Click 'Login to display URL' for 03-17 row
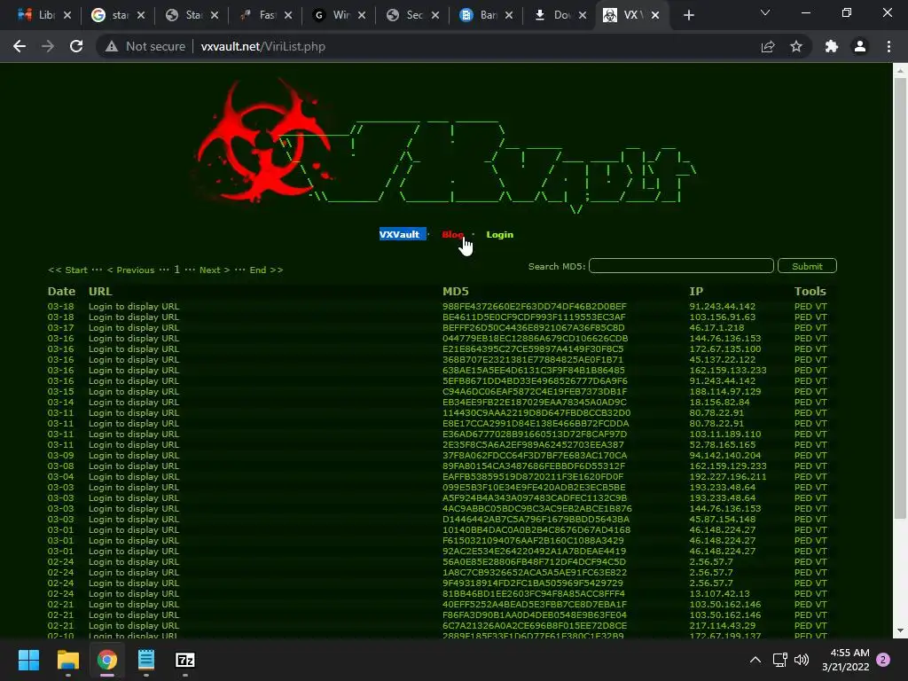 tap(134, 328)
